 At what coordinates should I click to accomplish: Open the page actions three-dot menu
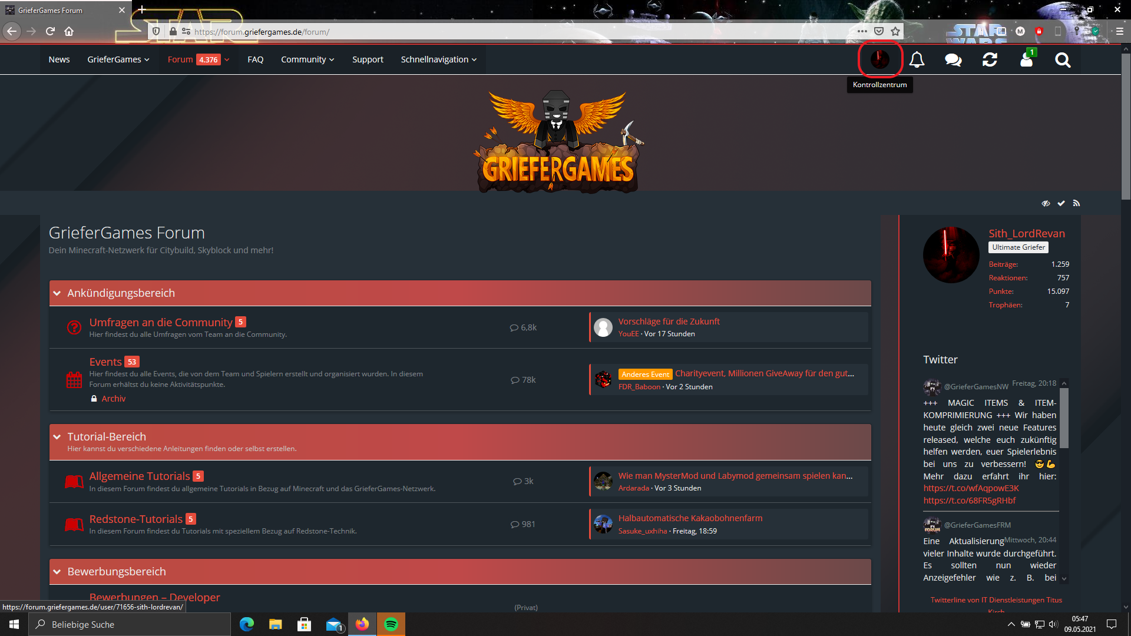coord(862,31)
